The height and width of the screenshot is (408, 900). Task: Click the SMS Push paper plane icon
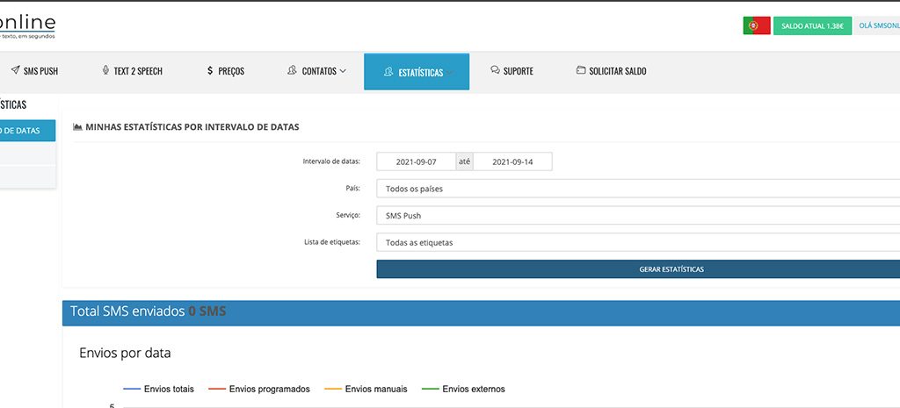click(x=15, y=71)
